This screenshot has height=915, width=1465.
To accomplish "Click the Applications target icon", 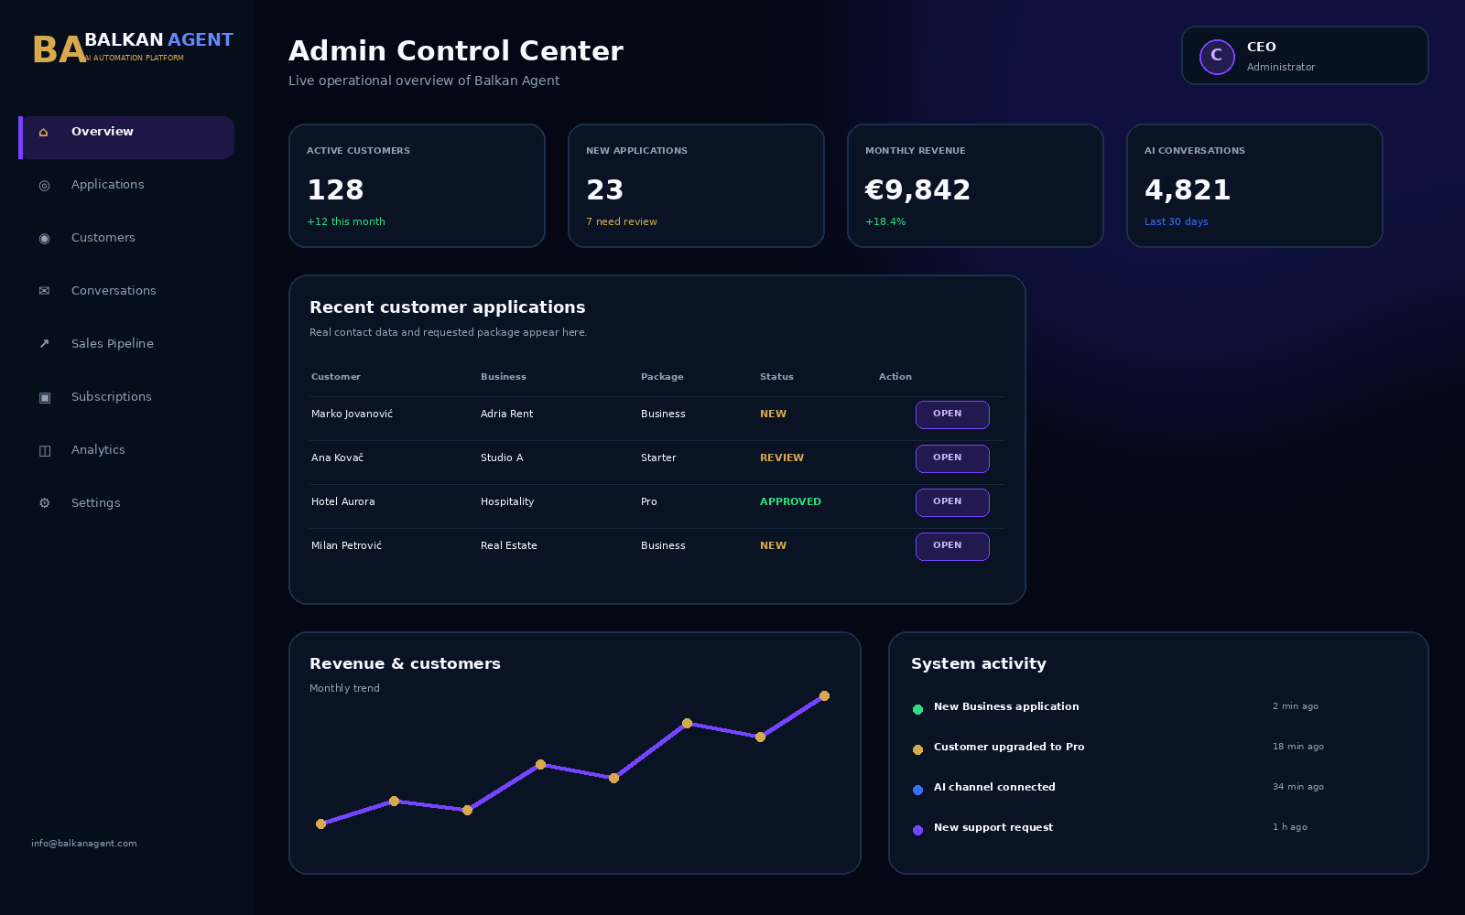I will pyautogui.click(x=44, y=186).
